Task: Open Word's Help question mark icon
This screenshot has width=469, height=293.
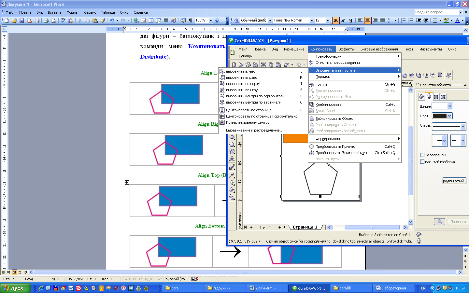Action: (x=217, y=21)
